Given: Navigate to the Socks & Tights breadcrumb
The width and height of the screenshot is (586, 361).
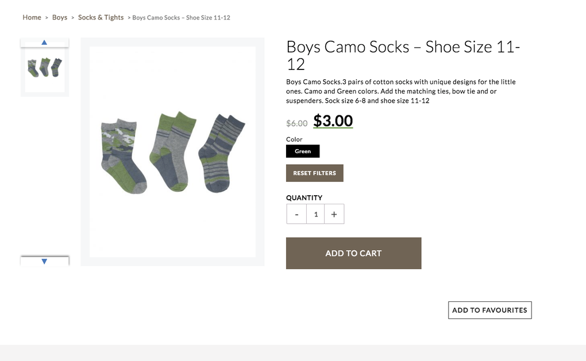Looking at the screenshot, I should coord(101,17).
